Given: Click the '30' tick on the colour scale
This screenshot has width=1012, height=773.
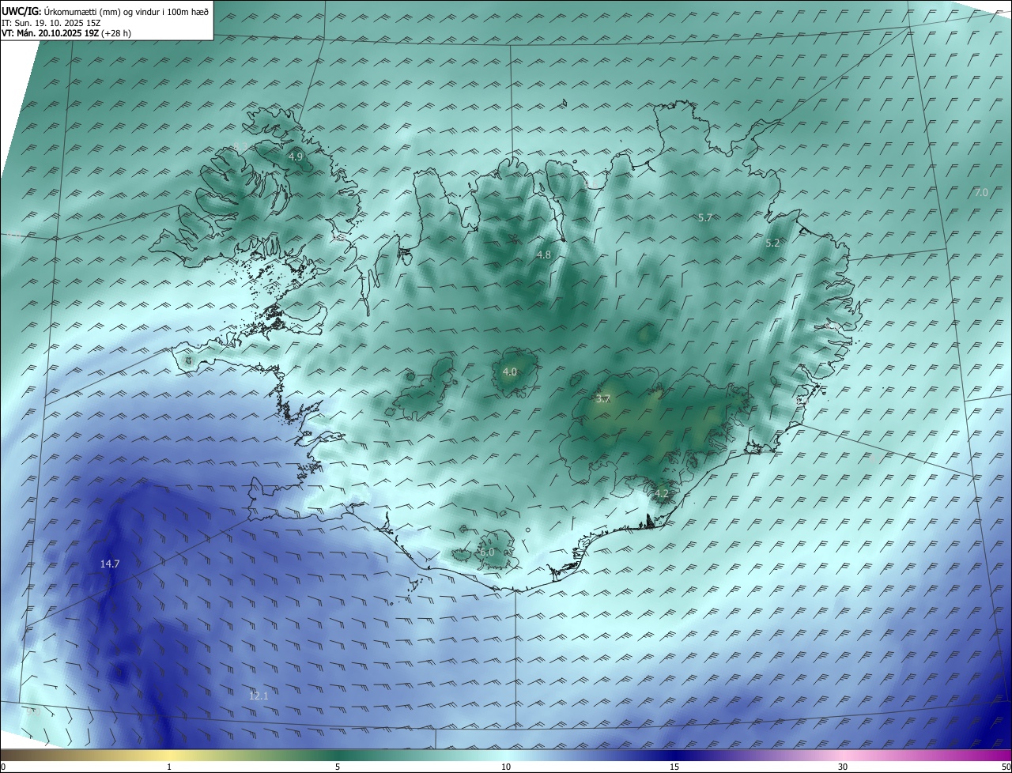Looking at the screenshot, I should [843, 767].
